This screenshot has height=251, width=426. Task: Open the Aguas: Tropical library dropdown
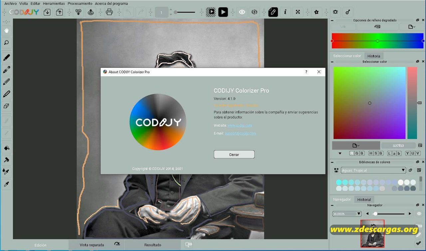click(373, 170)
